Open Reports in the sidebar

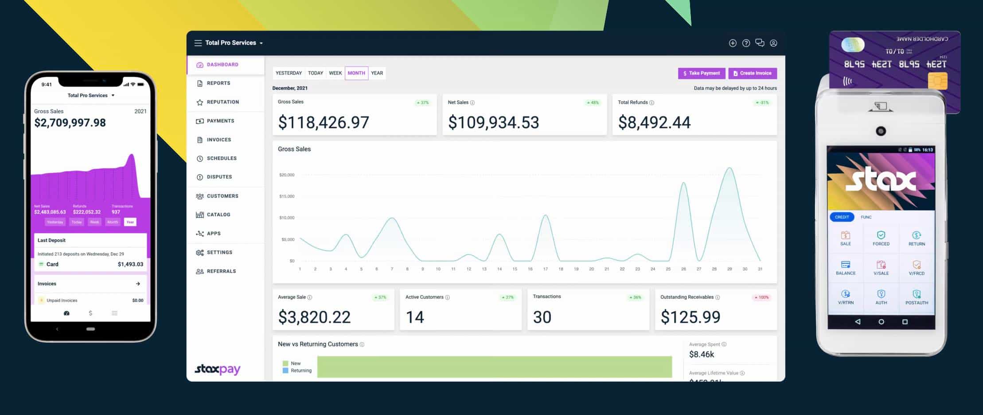click(x=218, y=83)
